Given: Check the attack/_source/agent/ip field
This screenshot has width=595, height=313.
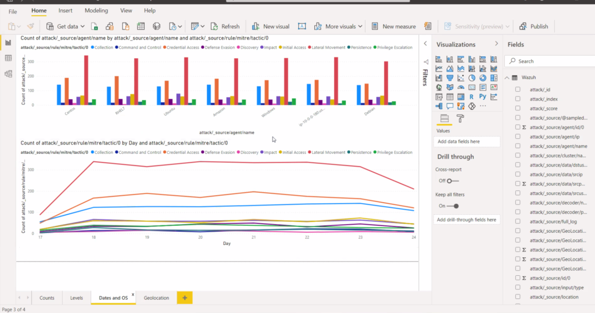Looking at the screenshot, I should 518,136.
